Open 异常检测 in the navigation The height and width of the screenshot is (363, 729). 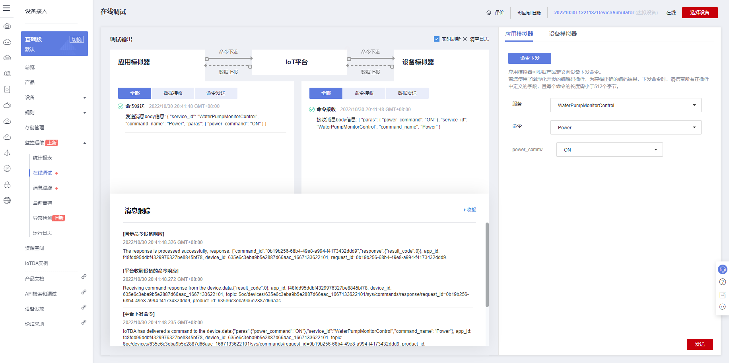coord(43,218)
